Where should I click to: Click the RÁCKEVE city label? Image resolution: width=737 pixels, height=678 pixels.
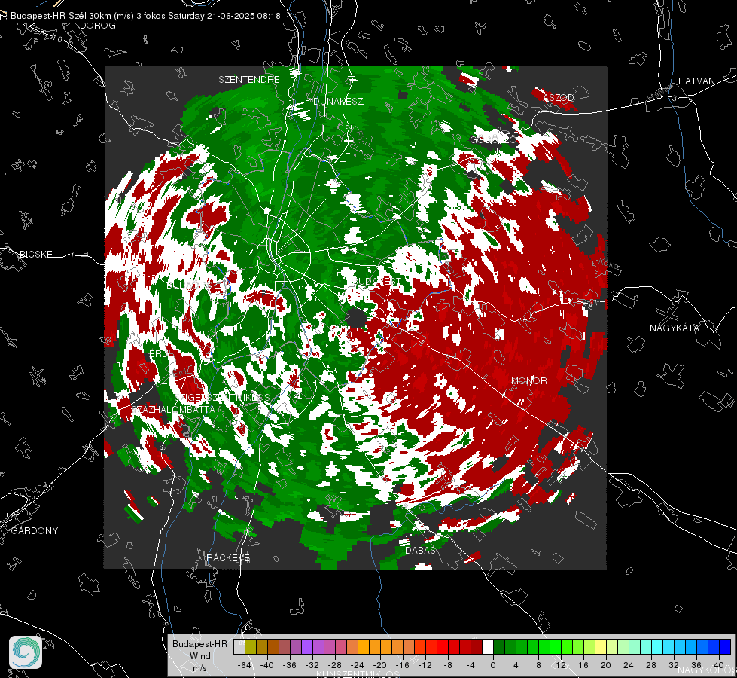click(228, 557)
